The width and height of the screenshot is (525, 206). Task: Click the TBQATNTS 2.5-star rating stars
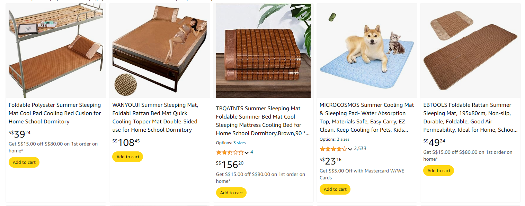(230, 152)
